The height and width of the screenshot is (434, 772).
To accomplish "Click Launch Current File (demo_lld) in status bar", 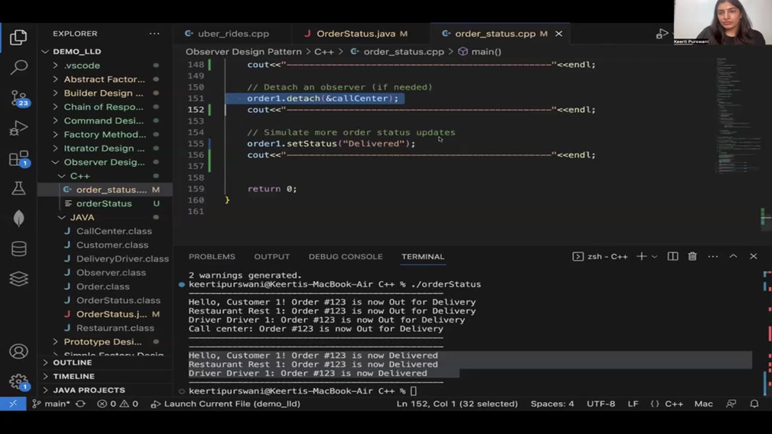I will point(226,404).
